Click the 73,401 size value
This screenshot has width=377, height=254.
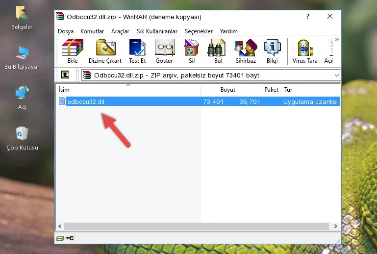point(213,102)
